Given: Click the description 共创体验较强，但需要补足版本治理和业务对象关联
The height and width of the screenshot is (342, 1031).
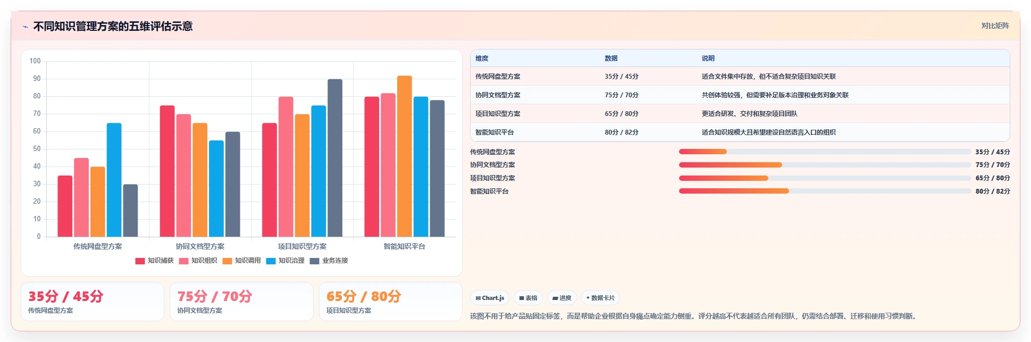Looking at the screenshot, I should pos(775,95).
